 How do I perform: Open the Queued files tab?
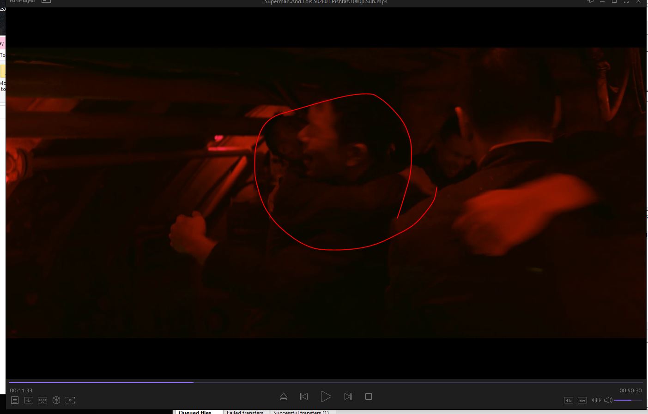tap(195, 412)
